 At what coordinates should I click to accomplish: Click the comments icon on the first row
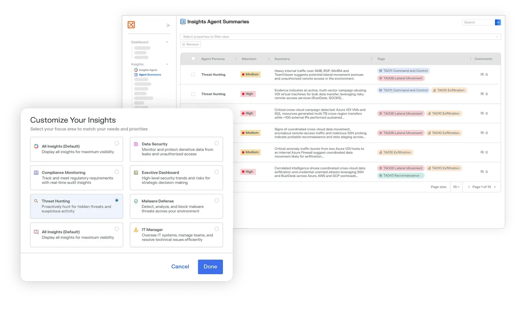[483, 74]
